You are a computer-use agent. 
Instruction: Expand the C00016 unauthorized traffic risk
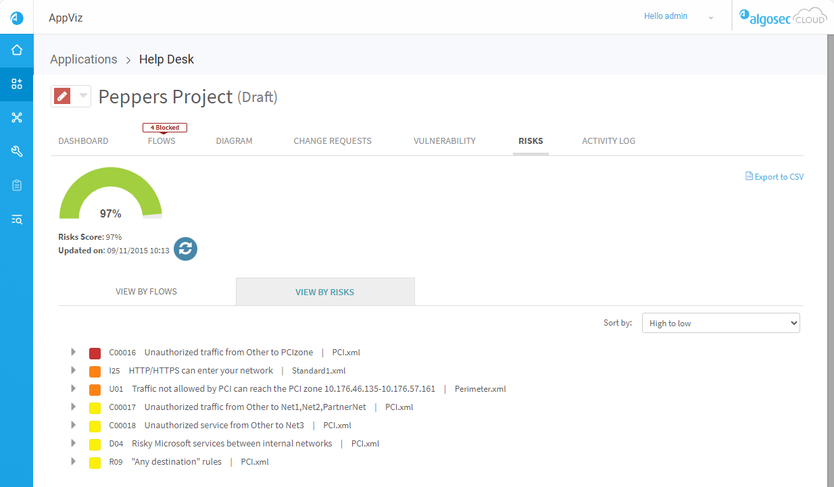pos(73,352)
